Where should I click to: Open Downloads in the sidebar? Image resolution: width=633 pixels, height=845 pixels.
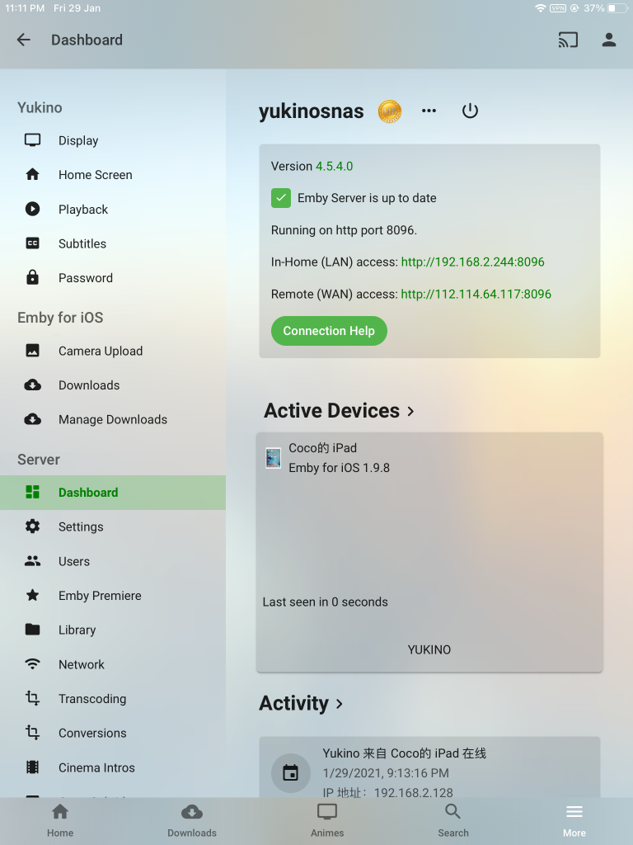click(x=113, y=385)
